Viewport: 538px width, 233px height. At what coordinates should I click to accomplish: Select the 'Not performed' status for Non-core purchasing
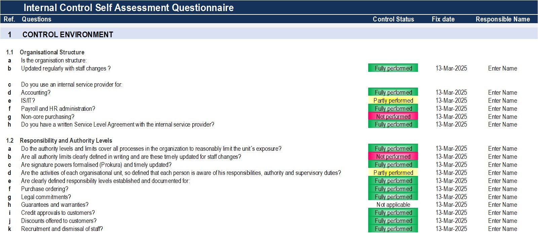pos(393,116)
